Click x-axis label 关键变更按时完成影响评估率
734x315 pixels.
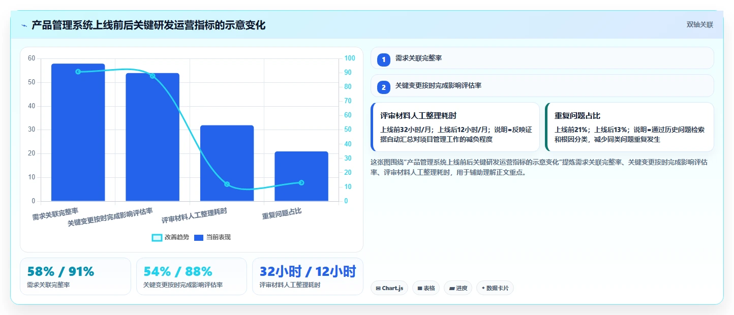tap(110, 217)
